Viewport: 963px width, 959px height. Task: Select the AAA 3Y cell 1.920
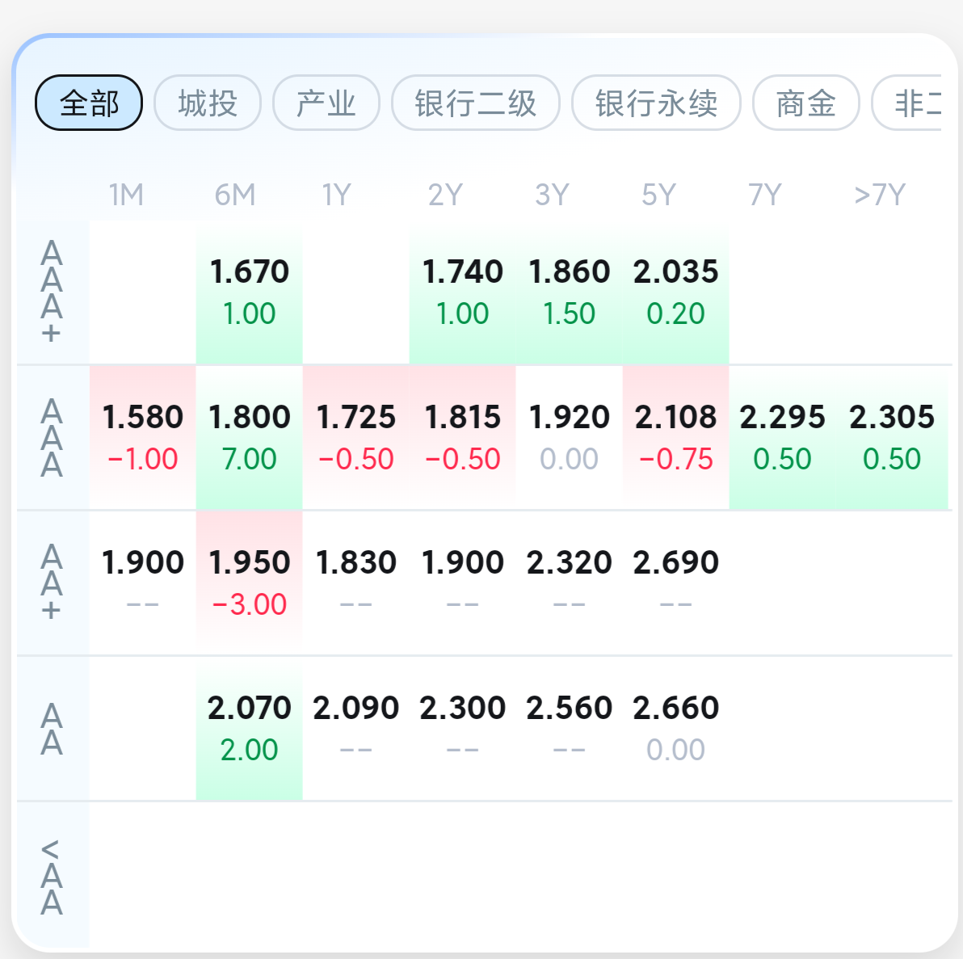point(569,438)
